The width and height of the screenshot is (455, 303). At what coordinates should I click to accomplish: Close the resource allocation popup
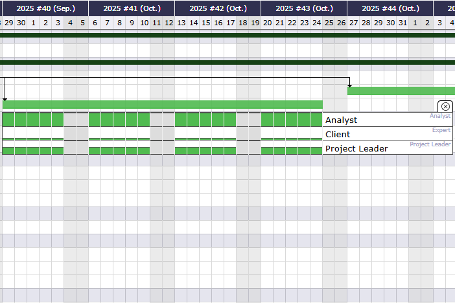click(446, 106)
